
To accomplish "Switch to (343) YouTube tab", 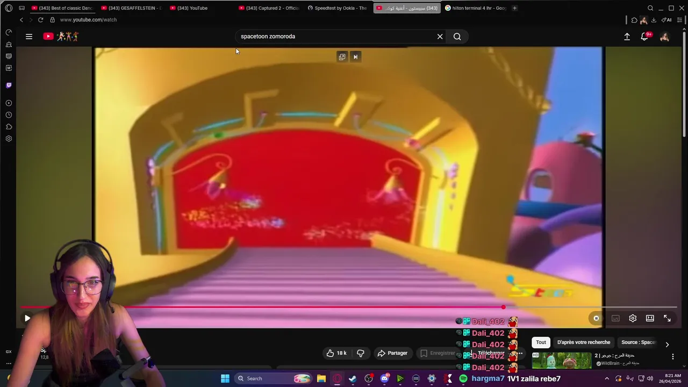I will point(200,8).
